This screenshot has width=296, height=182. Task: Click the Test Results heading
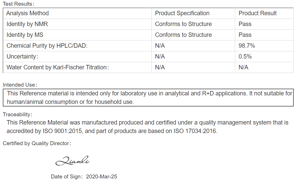[19, 4]
